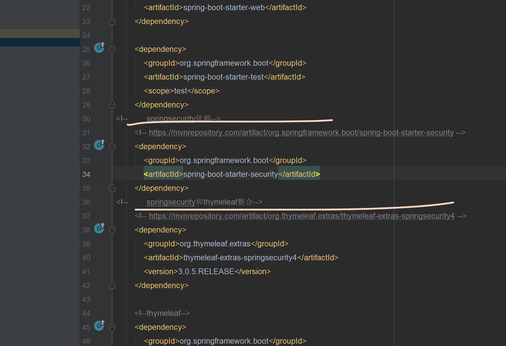Click the springsecurity依赖 comment on line 30
Image resolution: width=506 pixels, height=346 pixels.
(x=184, y=119)
